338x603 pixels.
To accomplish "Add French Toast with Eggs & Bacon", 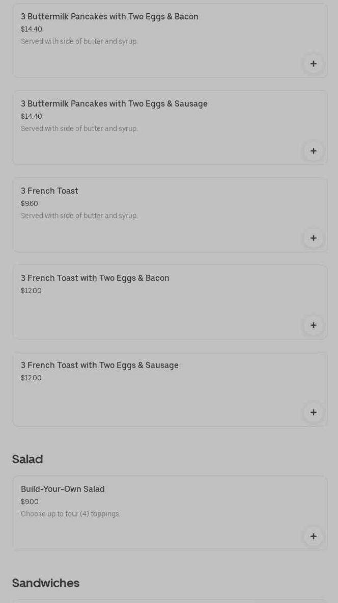I will point(313,325).
